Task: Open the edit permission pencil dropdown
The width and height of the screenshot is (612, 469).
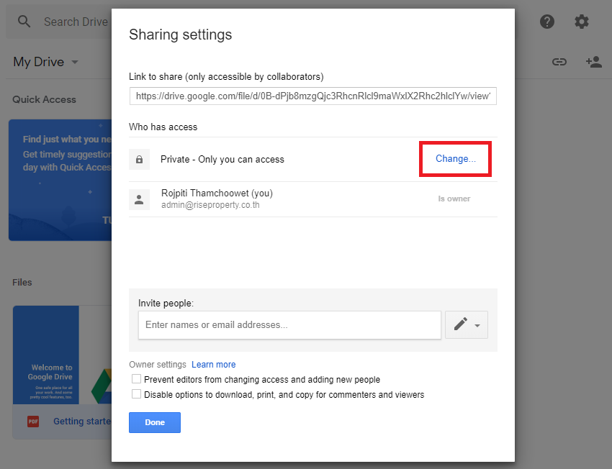Action: (467, 324)
